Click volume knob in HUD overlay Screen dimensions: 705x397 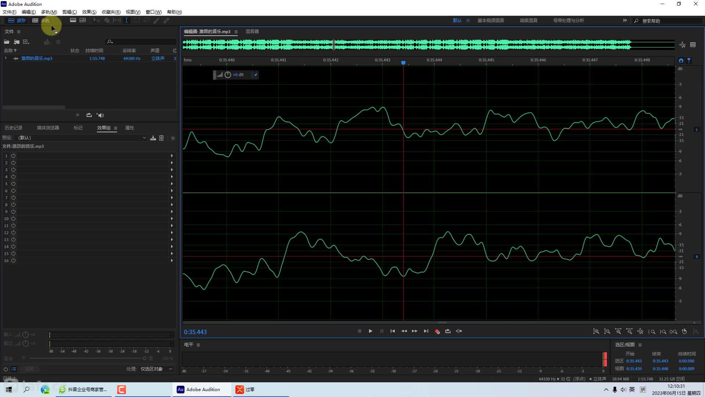click(228, 75)
